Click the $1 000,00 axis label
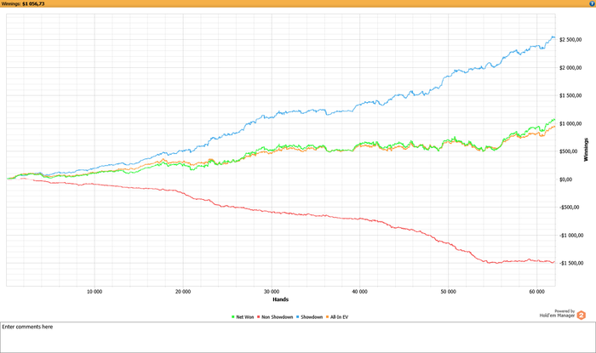The image size is (596, 353). (x=570, y=123)
